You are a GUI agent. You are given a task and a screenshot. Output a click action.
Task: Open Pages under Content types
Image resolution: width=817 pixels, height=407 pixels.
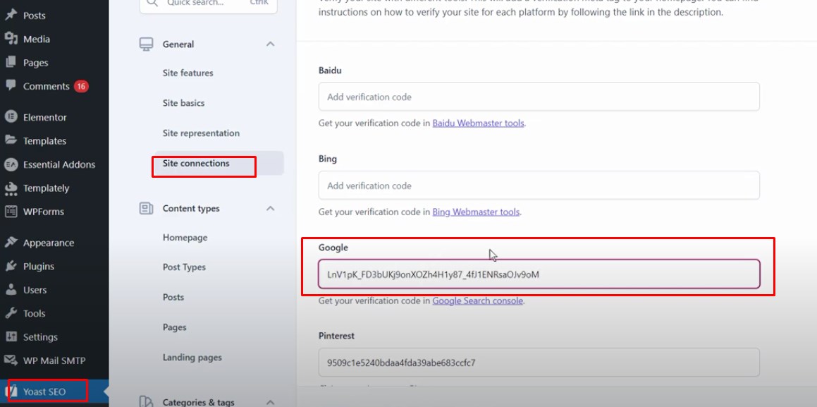(x=174, y=328)
